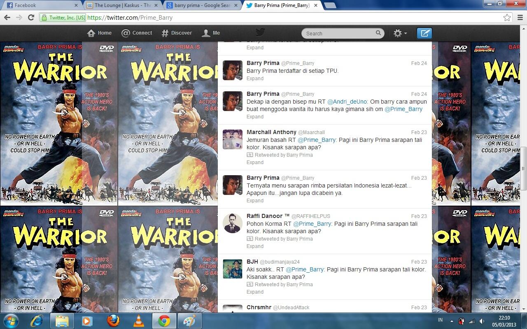Open the taskbar clock showing 22:10
Image resolution: width=527 pixels, height=329 pixels.
pyautogui.click(x=504, y=321)
